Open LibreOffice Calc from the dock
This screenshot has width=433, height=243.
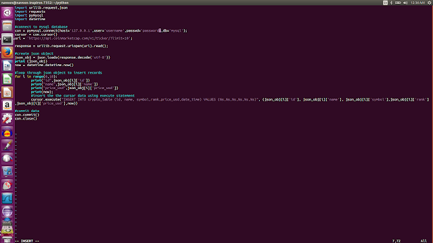[7, 79]
